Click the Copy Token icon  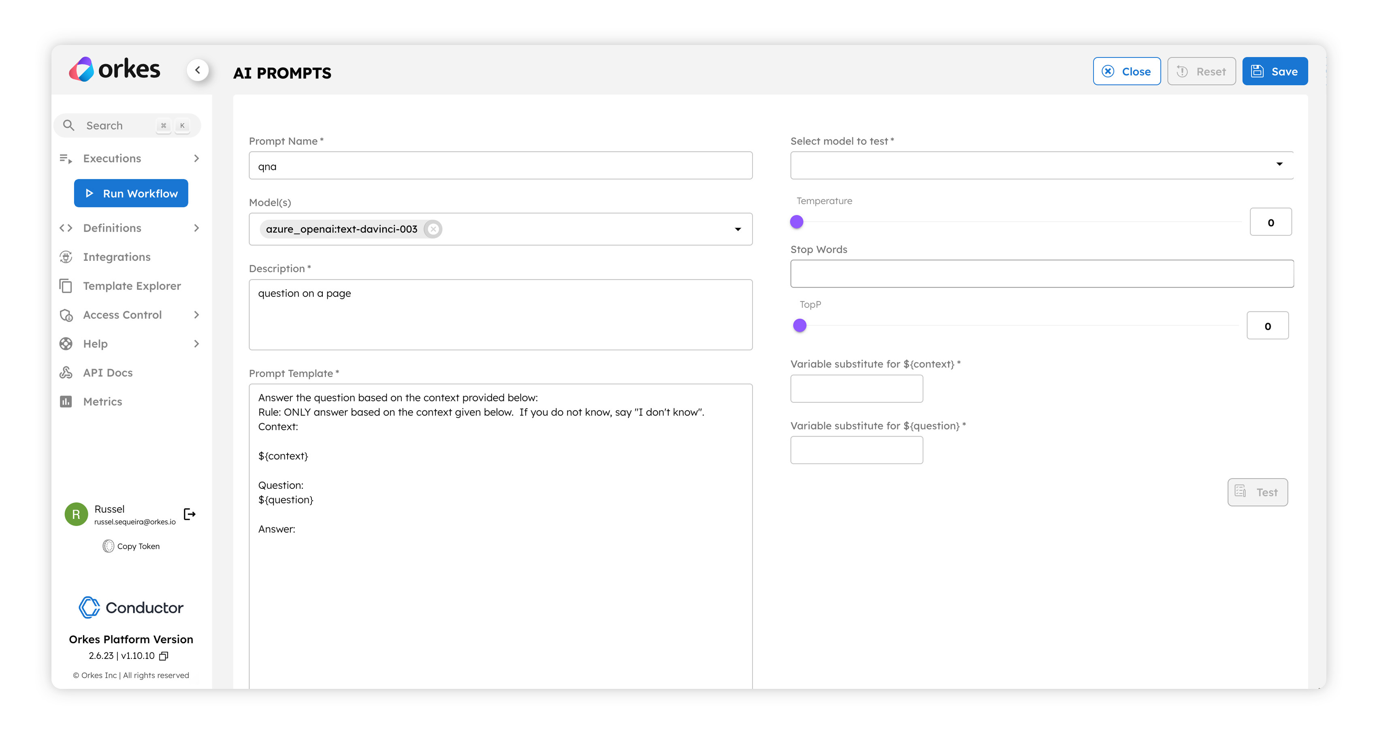tap(109, 546)
